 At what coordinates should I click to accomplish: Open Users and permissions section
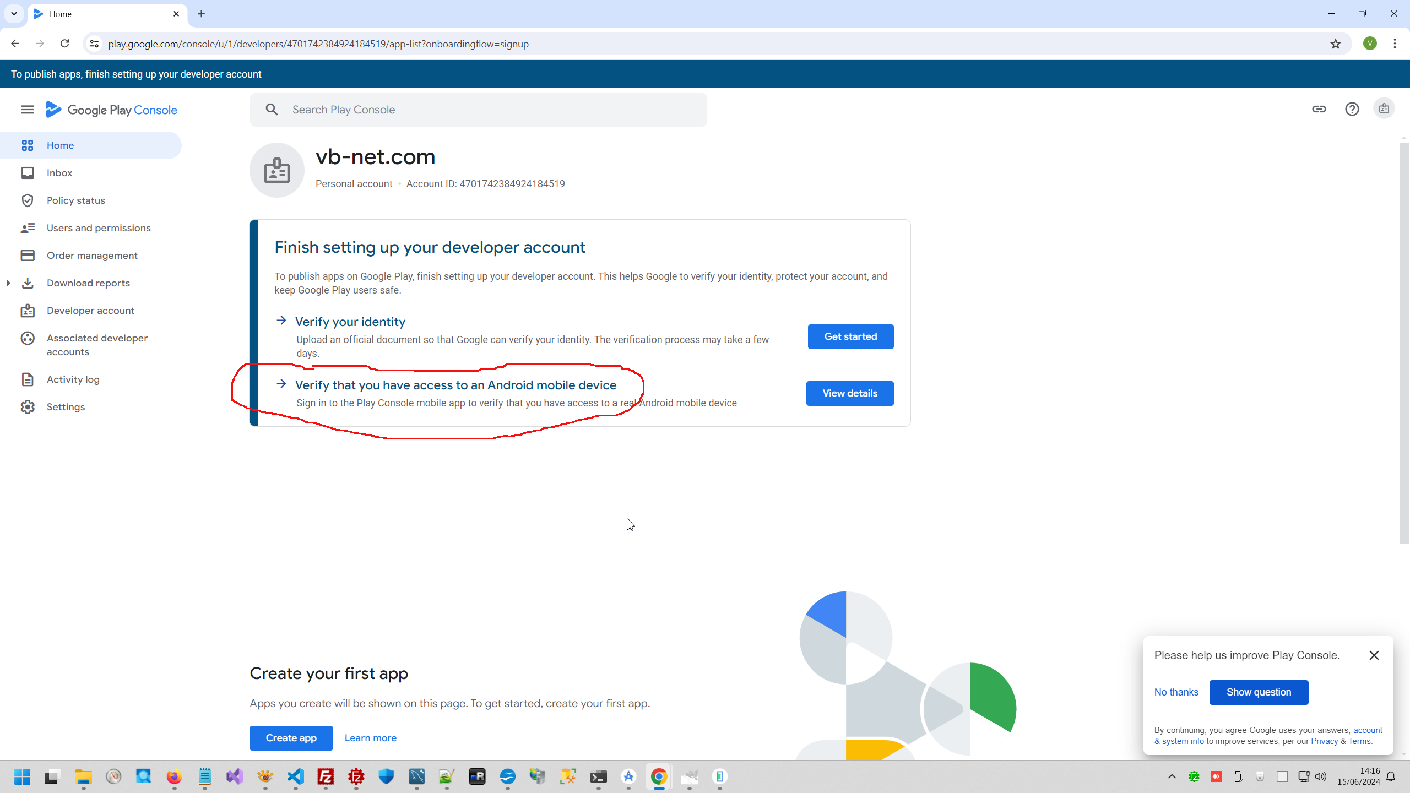point(98,228)
